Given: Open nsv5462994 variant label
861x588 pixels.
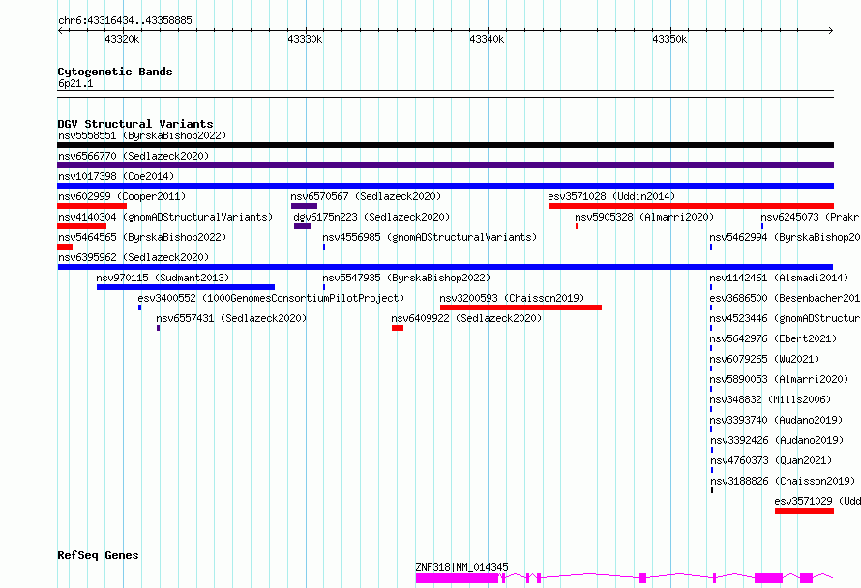Looking at the screenshot, I should pyautogui.click(x=785, y=237).
